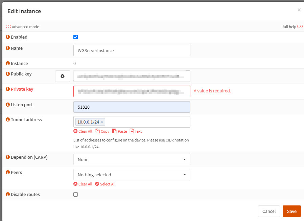Toggle advanced mode on
Screen dimensions: 304x221
pyautogui.click(x=8, y=27)
